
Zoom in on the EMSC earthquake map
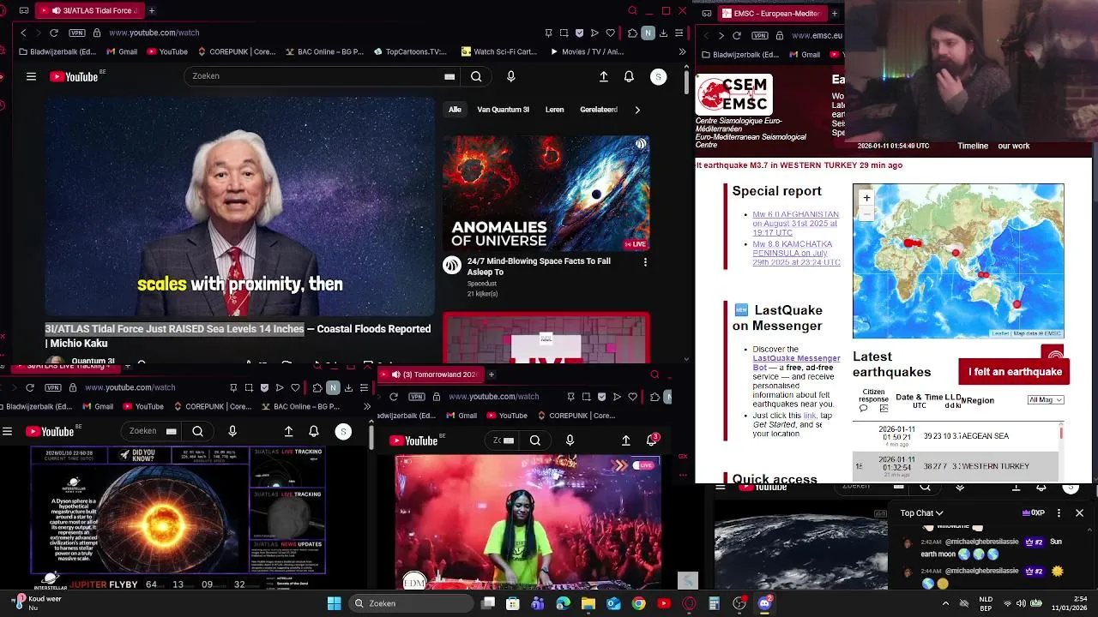pos(866,198)
